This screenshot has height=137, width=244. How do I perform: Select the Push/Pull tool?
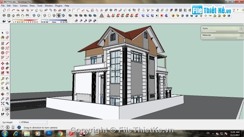(7, 64)
